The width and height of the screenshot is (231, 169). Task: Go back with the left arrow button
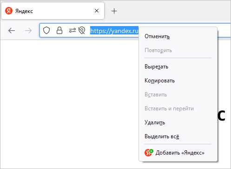[x=12, y=31]
